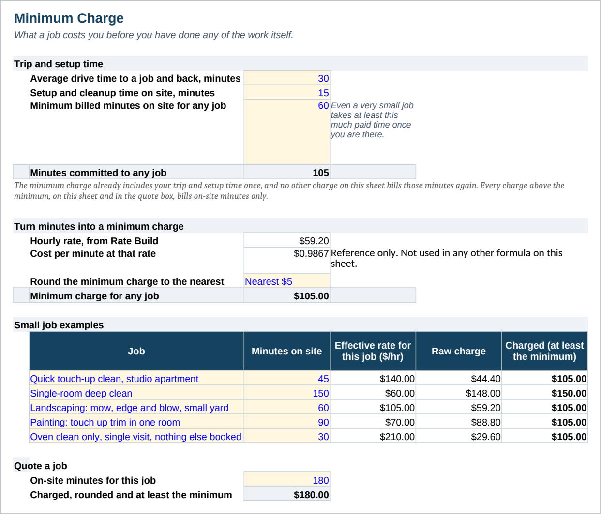Select the raw charge $148.00 cell

pyautogui.click(x=459, y=393)
